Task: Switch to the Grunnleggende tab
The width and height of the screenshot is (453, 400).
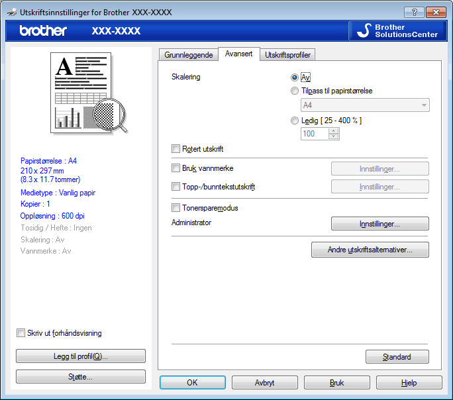Action: [x=188, y=55]
